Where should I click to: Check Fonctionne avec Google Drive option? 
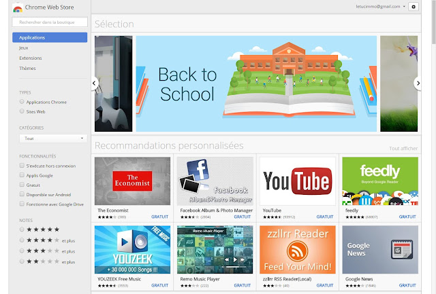tap(22, 204)
